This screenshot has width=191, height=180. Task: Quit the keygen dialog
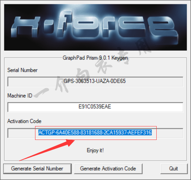(174, 169)
